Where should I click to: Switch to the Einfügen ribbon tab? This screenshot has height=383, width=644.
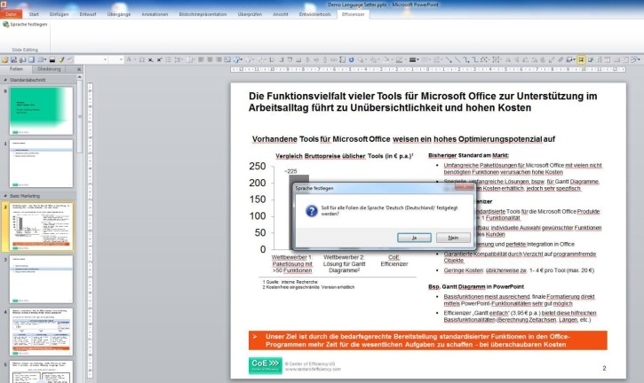coord(60,14)
